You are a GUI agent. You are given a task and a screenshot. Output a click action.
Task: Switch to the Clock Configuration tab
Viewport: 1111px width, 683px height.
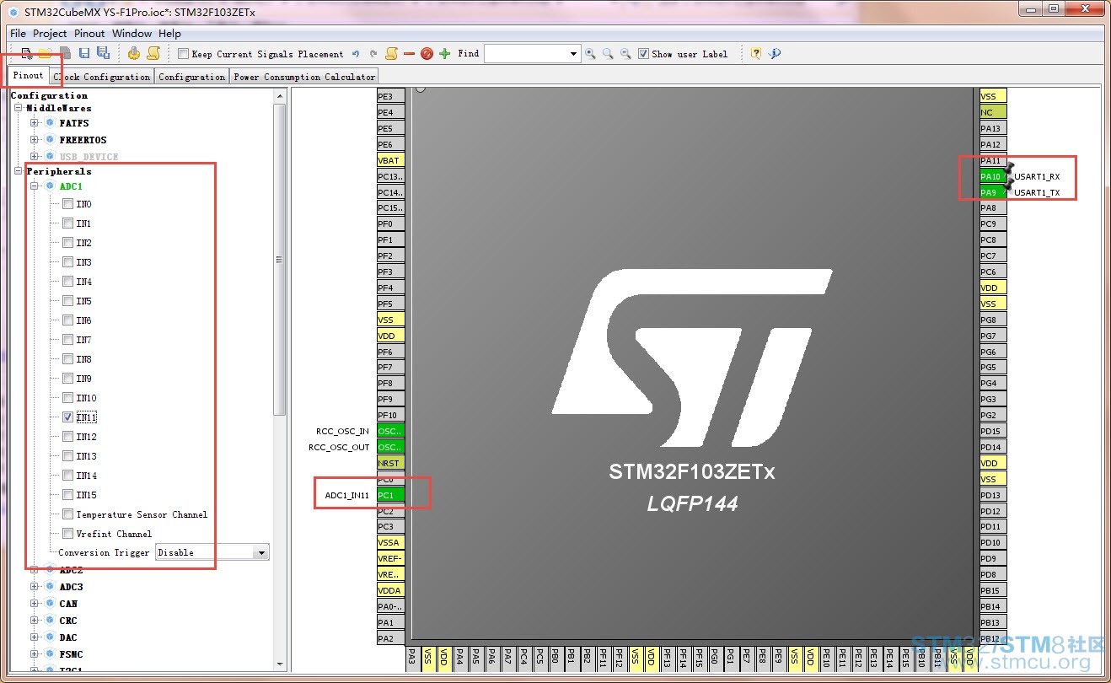[102, 77]
